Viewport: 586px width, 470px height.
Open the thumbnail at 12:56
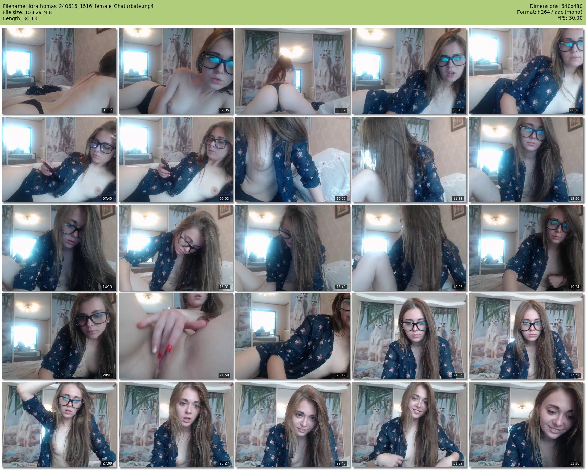click(x=526, y=160)
